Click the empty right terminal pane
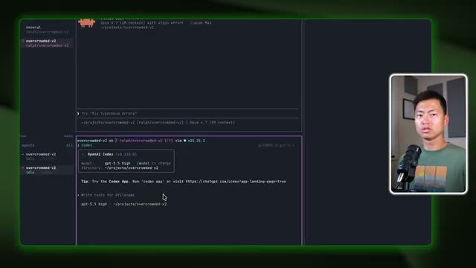Image resolution: width=476 pixels, height=268 pixels. click(367, 133)
